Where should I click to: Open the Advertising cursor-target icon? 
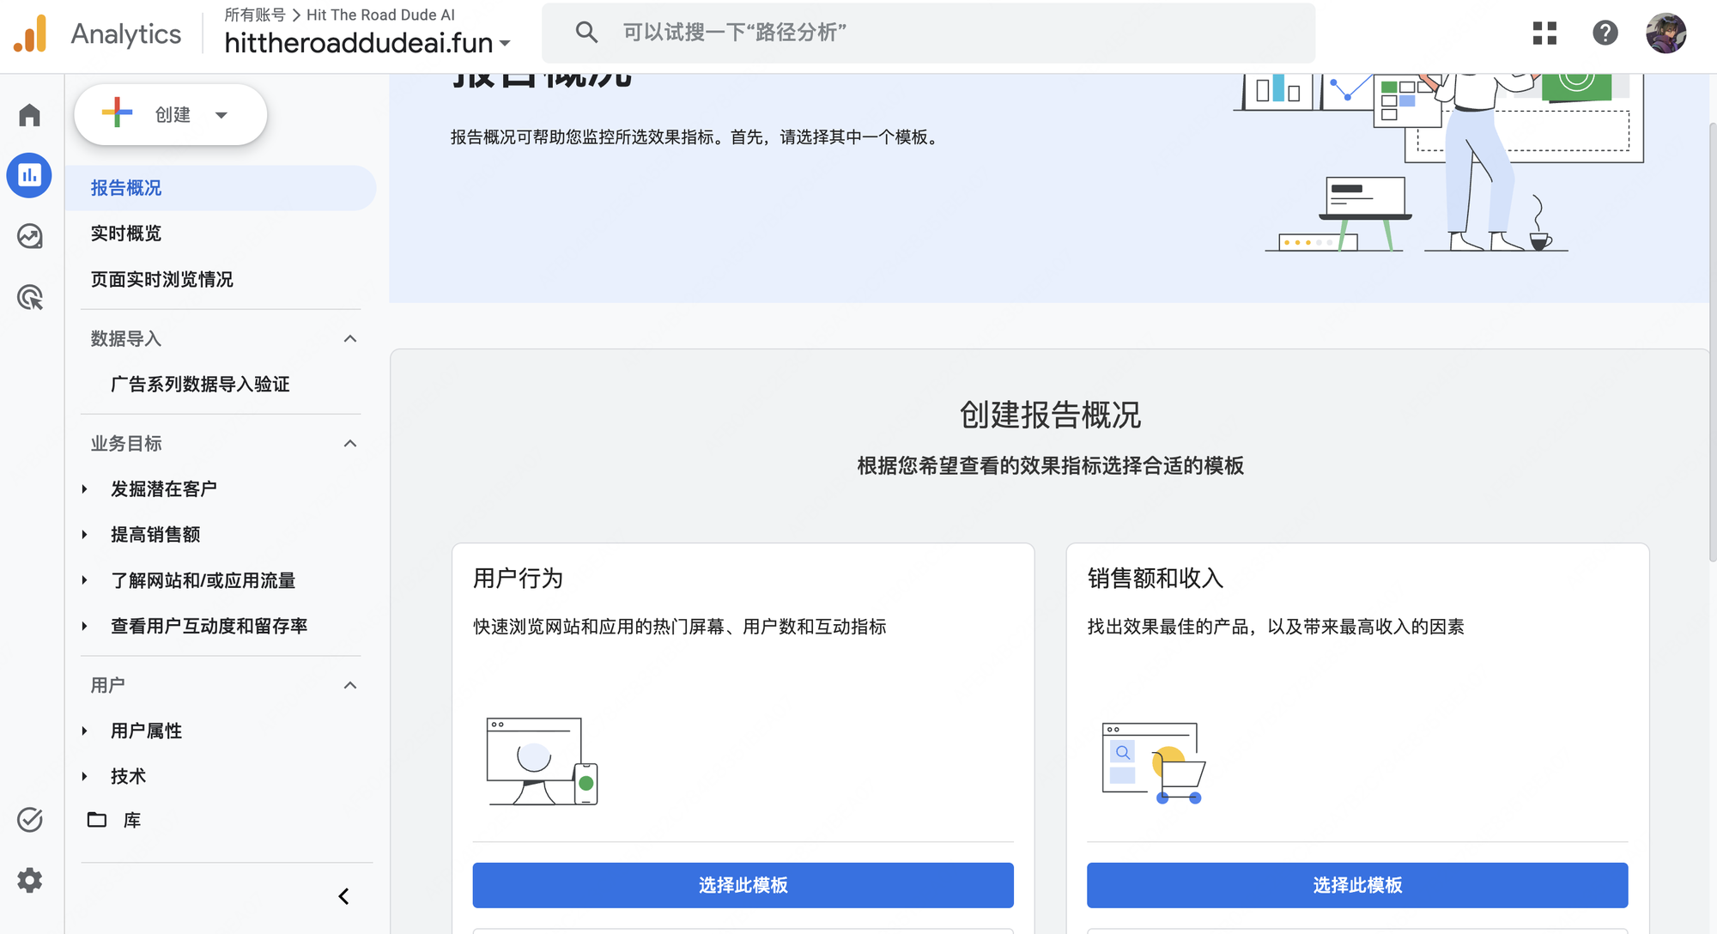30,297
